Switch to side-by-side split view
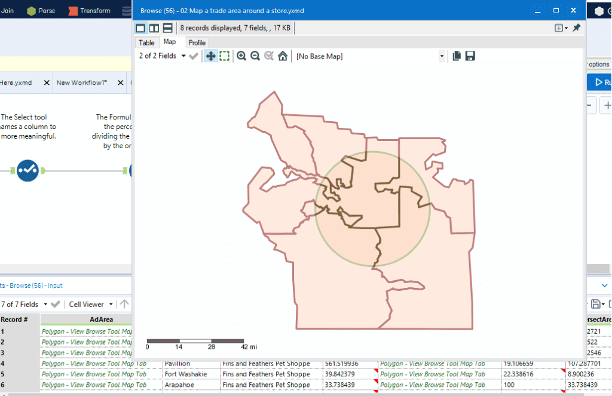612x396 pixels. pyautogui.click(x=154, y=28)
